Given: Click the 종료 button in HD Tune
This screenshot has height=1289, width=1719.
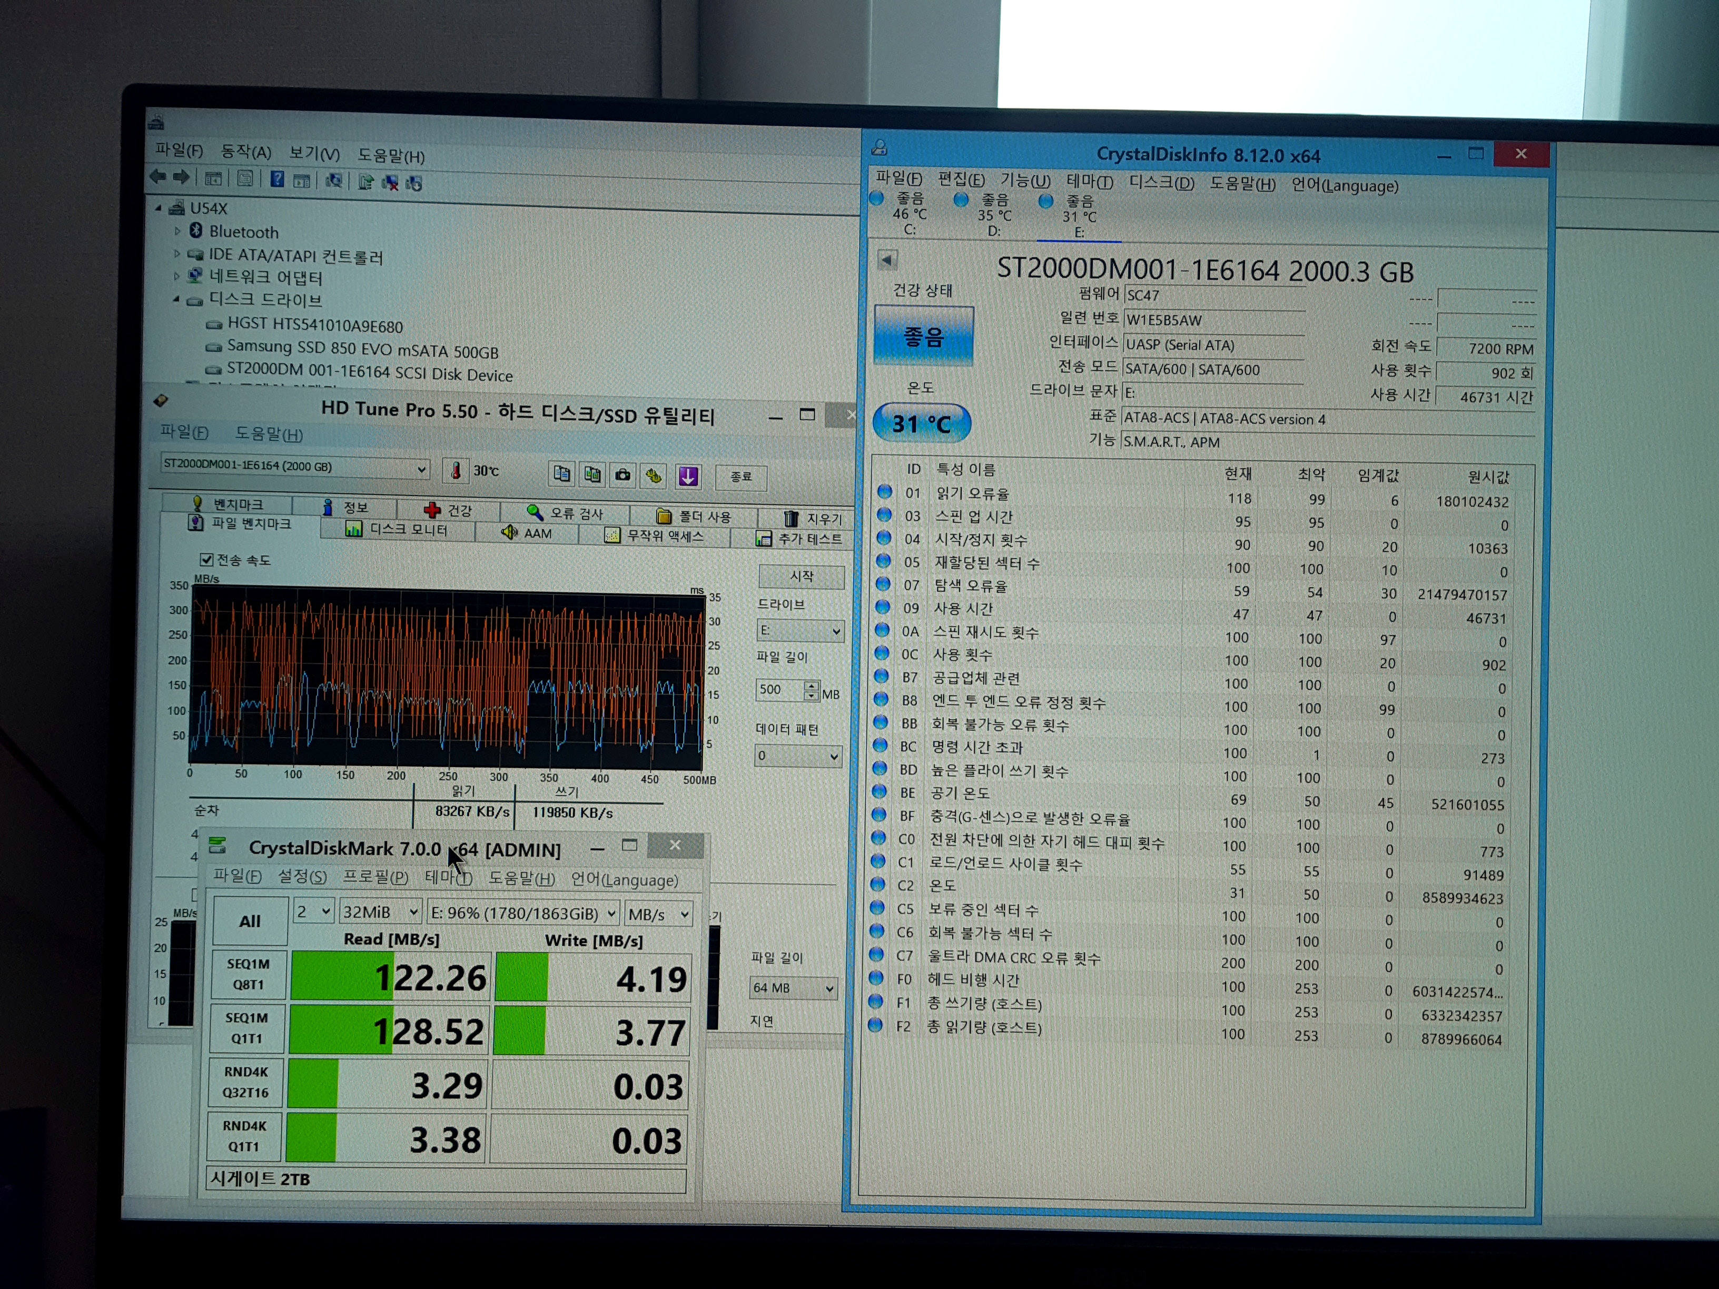Looking at the screenshot, I should (x=740, y=477).
